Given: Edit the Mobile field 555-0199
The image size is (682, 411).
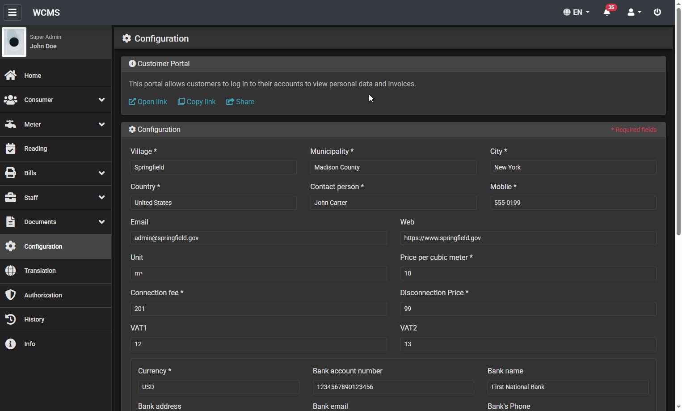Looking at the screenshot, I should (x=573, y=203).
